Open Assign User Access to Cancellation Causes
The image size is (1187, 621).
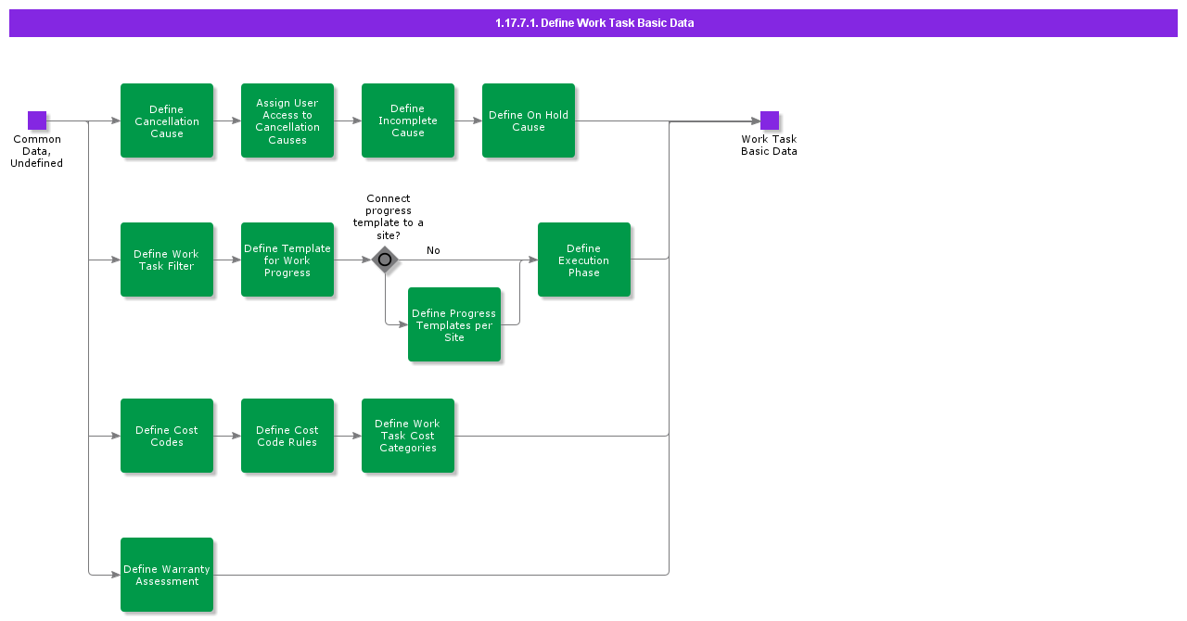[287, 120]
